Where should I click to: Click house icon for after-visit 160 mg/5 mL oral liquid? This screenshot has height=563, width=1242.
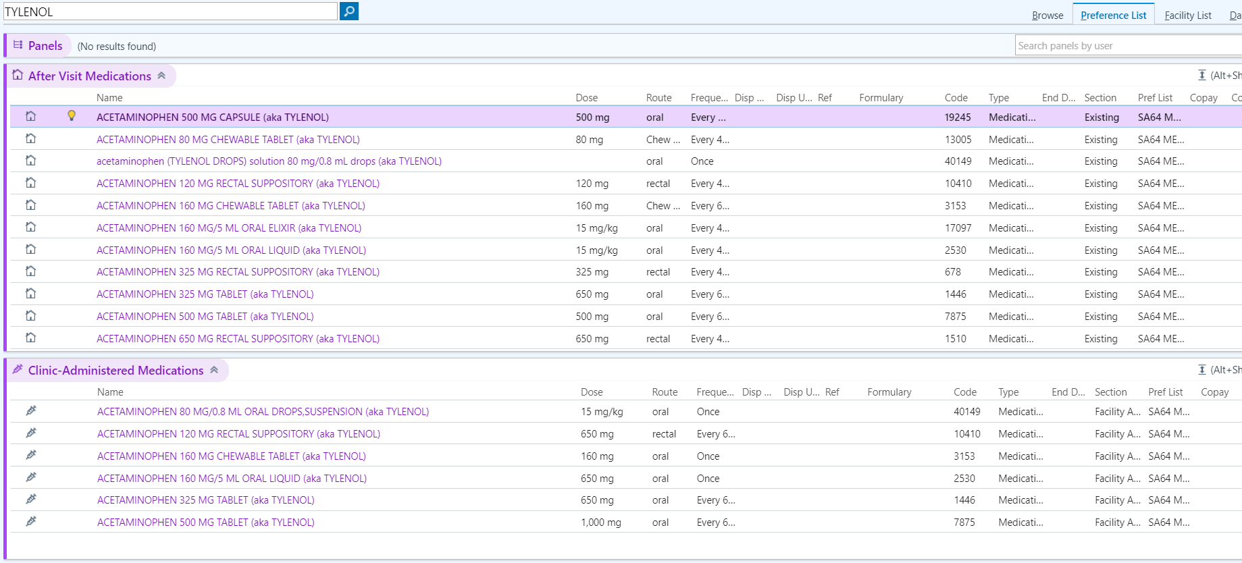30,250
